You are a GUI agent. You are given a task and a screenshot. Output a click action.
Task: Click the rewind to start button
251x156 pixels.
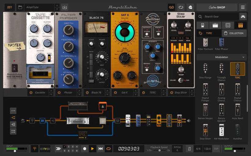(100, 149)
